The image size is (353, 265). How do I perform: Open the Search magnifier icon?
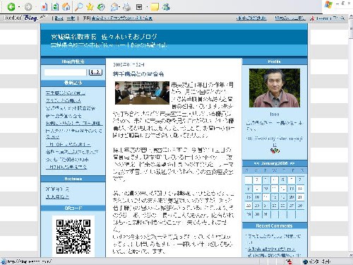[79, 7]
